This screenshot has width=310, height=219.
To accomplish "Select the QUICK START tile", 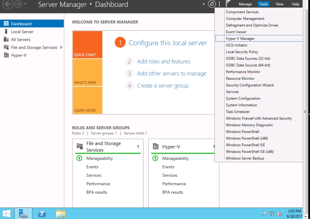I will [x=88, y=45].
